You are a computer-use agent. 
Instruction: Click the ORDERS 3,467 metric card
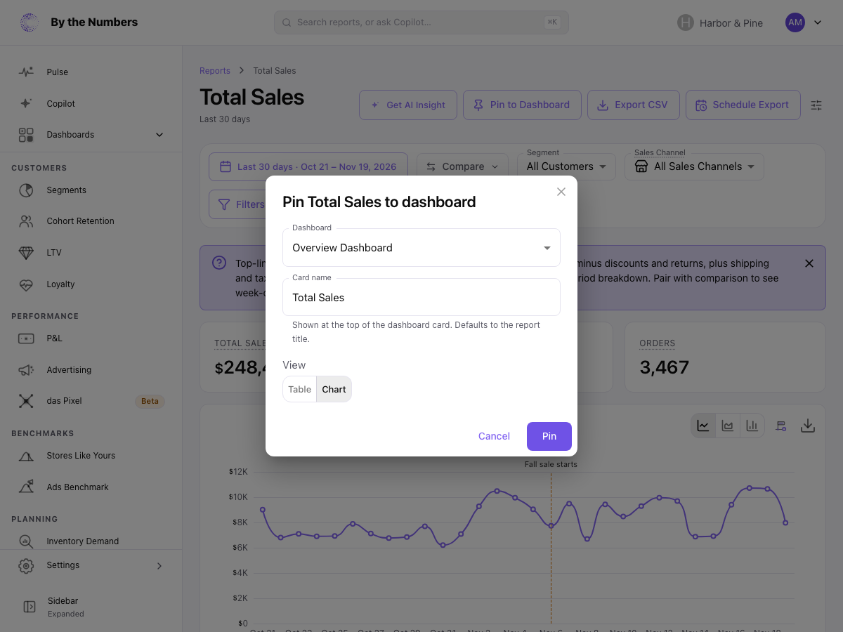coord(725,357)
